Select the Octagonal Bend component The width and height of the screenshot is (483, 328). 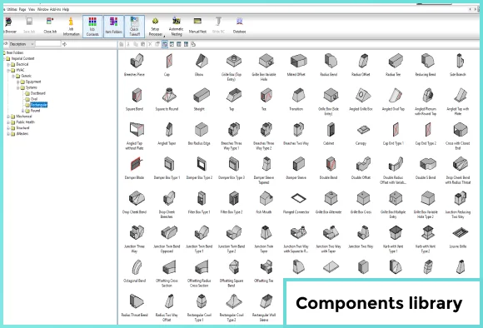[134, 271]
